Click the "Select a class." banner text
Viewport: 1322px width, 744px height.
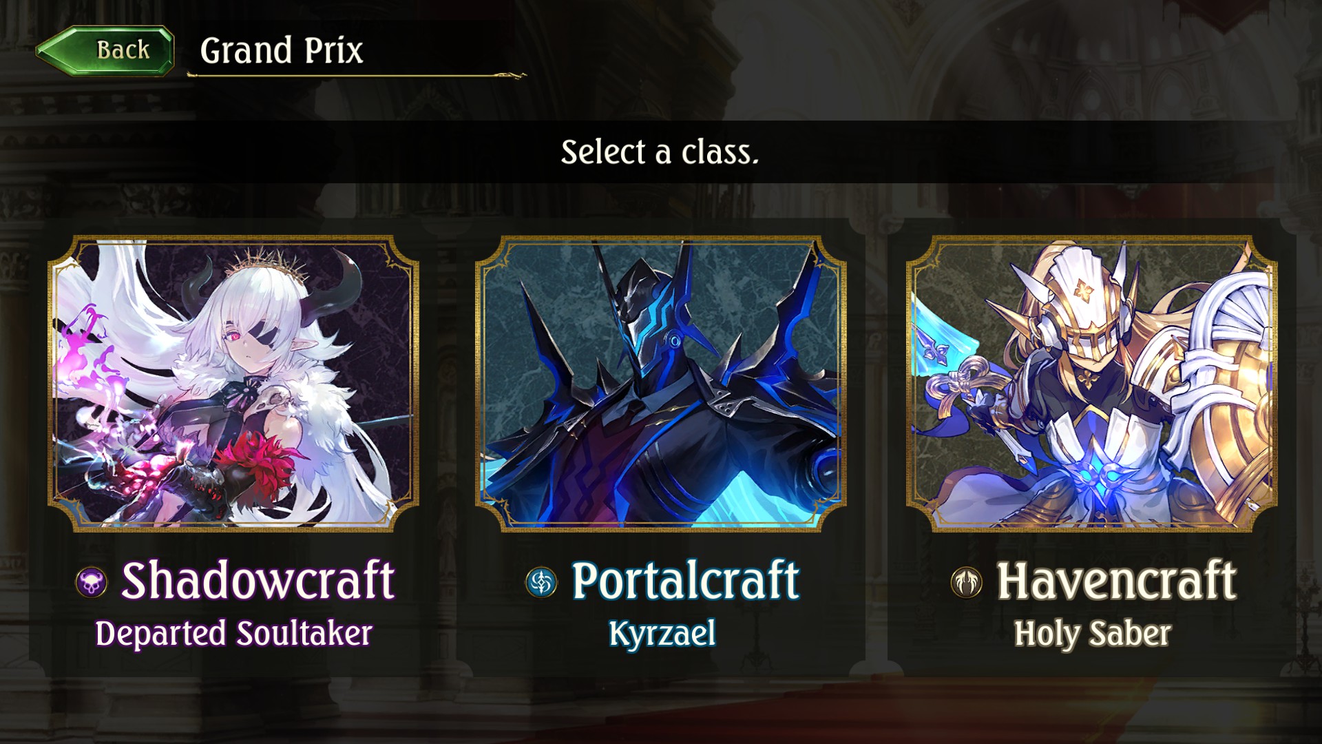(x=660, y=152)
